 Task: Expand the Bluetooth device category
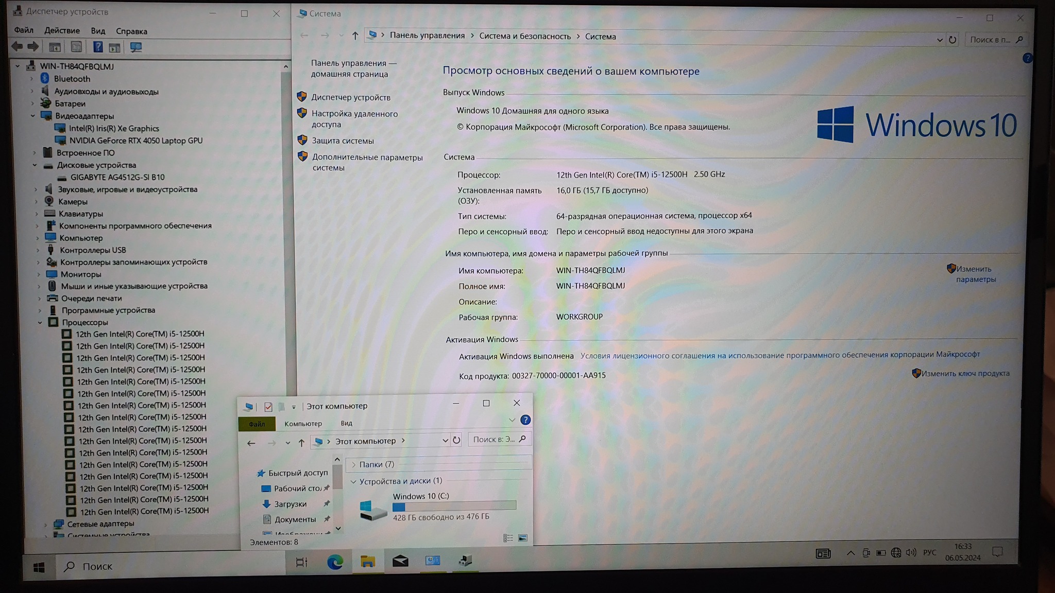[32, 79]
